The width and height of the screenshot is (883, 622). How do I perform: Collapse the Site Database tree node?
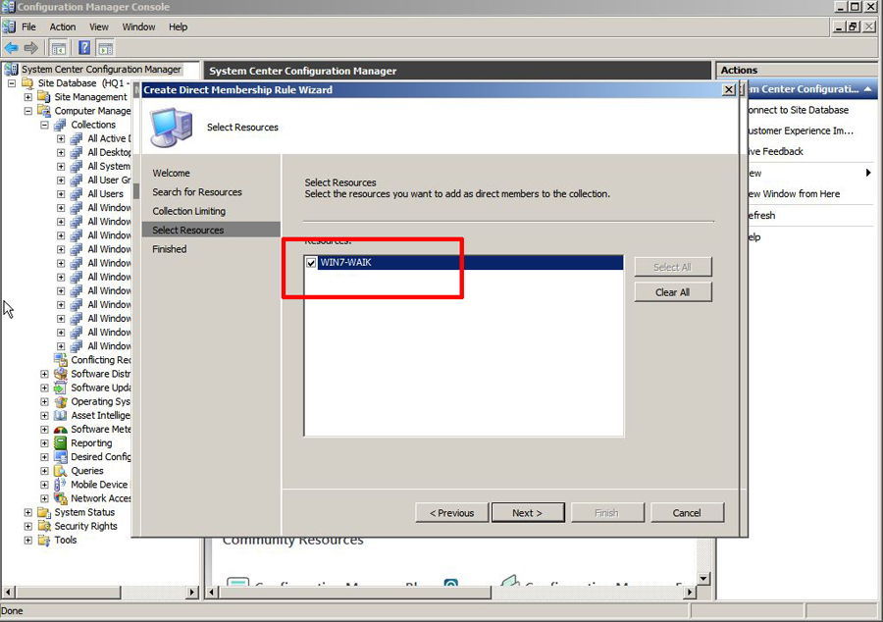click(x=11, y=83)
